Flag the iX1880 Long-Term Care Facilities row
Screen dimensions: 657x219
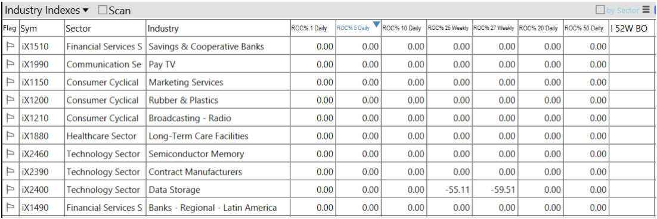11,136
